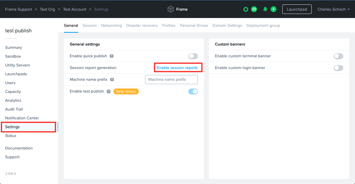Focus the Machine name prefix field
Image resolution: width=355 pixels, height=184 pixels.
click(x=171, y=80)
